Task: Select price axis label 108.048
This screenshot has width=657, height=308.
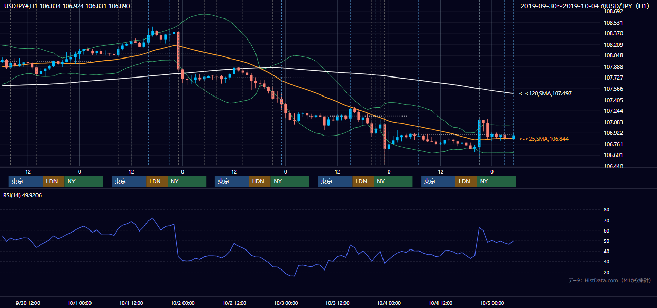Action: click(x=613, y=55)
